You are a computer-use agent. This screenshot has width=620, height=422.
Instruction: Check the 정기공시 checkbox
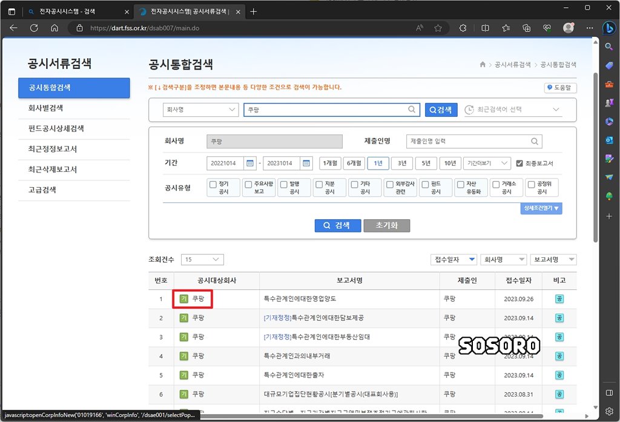coord(213,184)
